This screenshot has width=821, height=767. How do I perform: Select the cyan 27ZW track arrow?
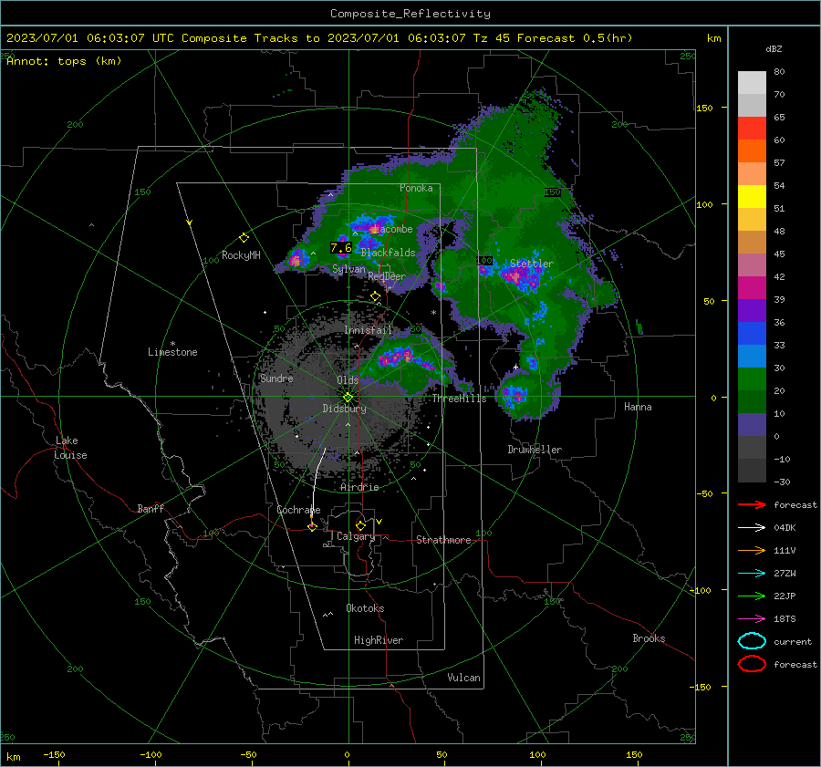click(x=752, y=574)
